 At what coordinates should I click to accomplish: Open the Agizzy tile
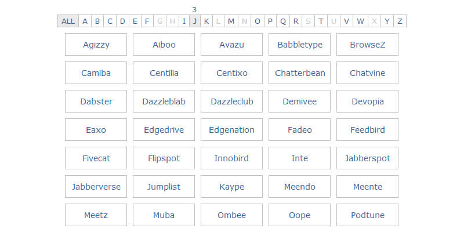pos(96,45)
